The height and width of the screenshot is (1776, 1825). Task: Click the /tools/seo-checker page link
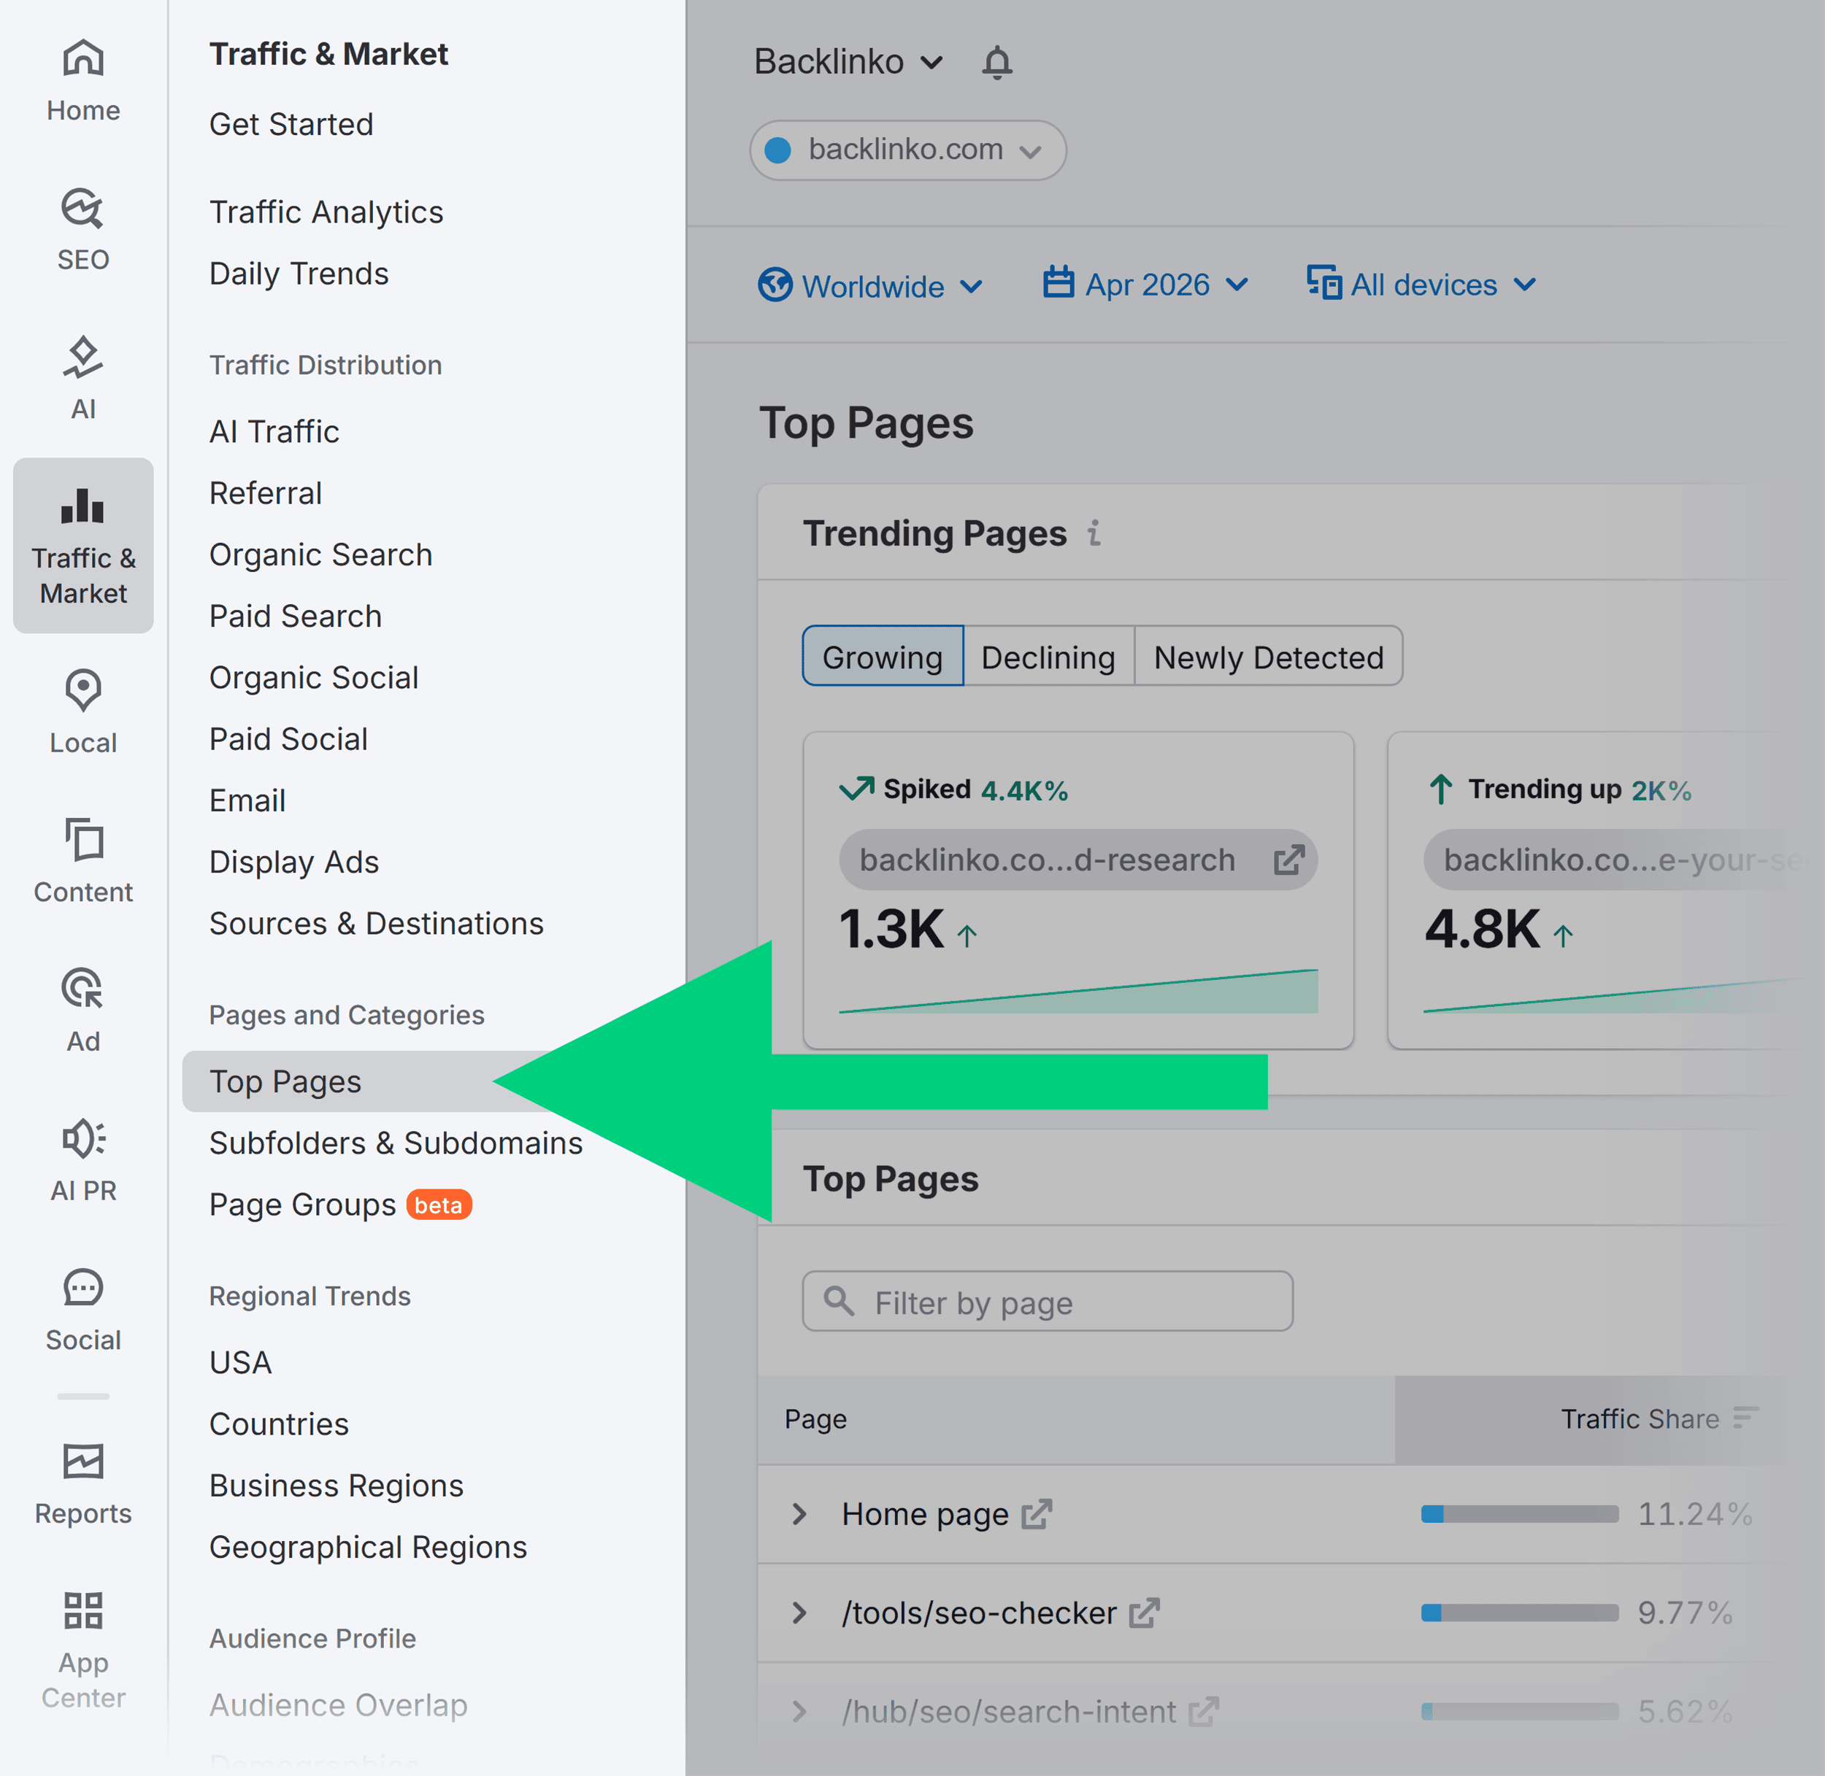[979, 1613]
